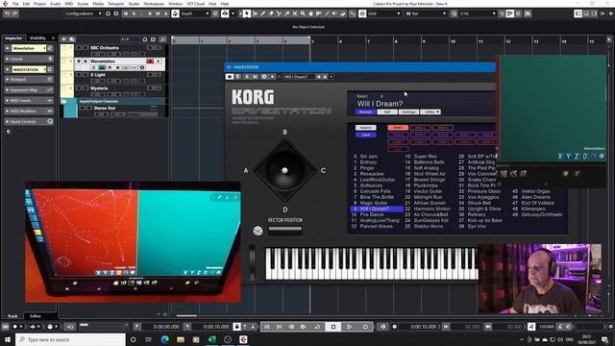Select the Split scissors tool
This screenshot has height=346, width=615.
(x=279, y=13)
